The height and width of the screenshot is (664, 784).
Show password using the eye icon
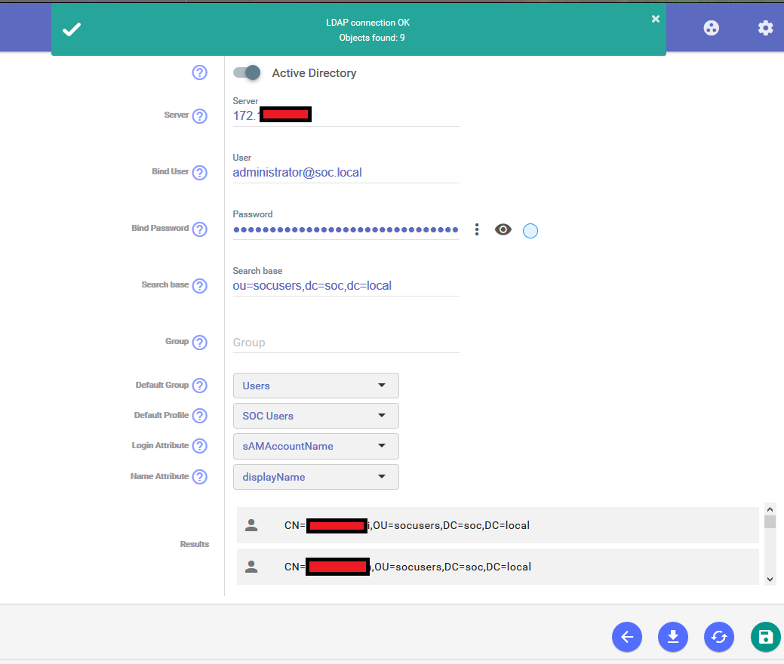pyautogui.click(x=503, y=229)
